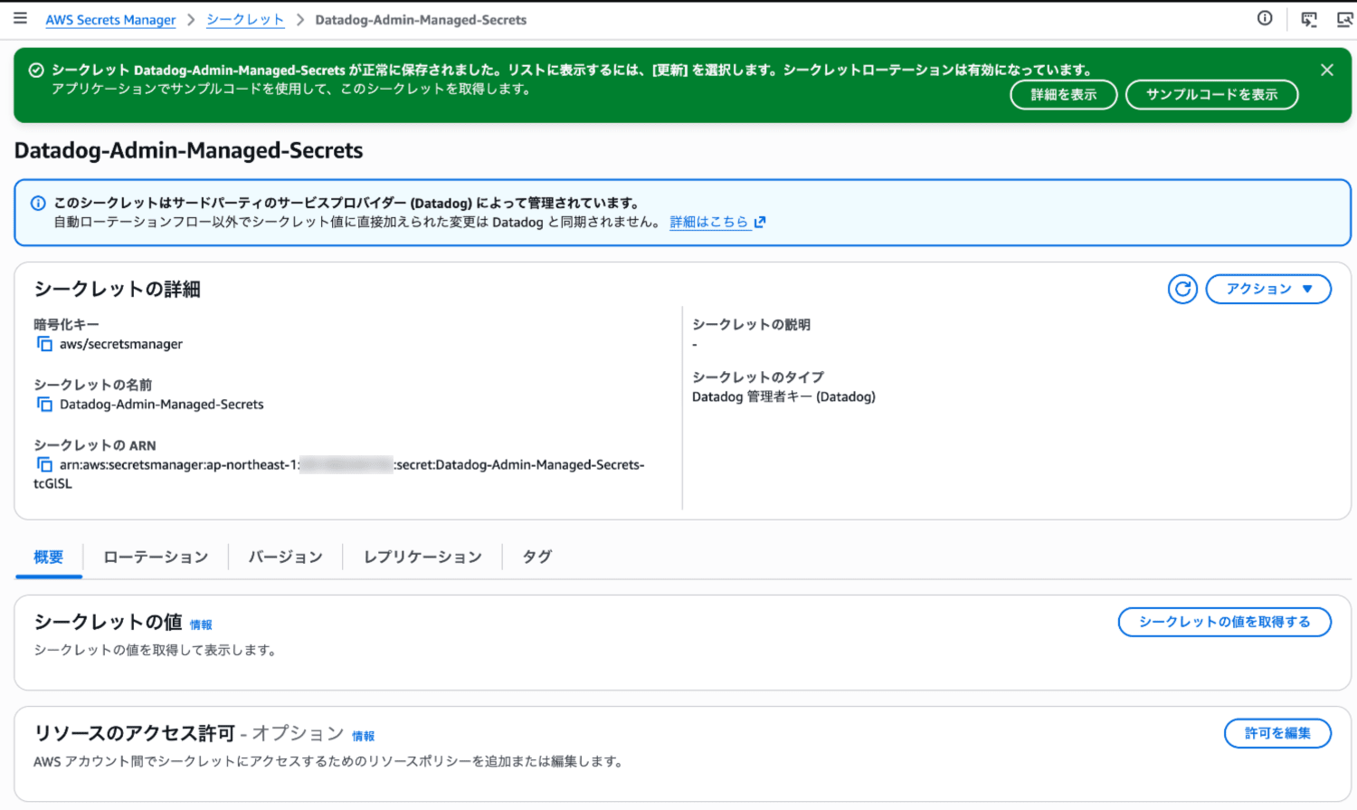Click the page title Datadog-Admin-Managed-Secrets heading
This screenshot has width=1357, height=810.
point(188,150)
